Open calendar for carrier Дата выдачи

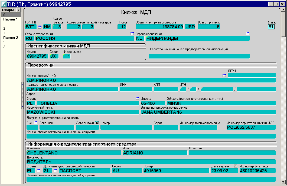[x=97, y=123]
